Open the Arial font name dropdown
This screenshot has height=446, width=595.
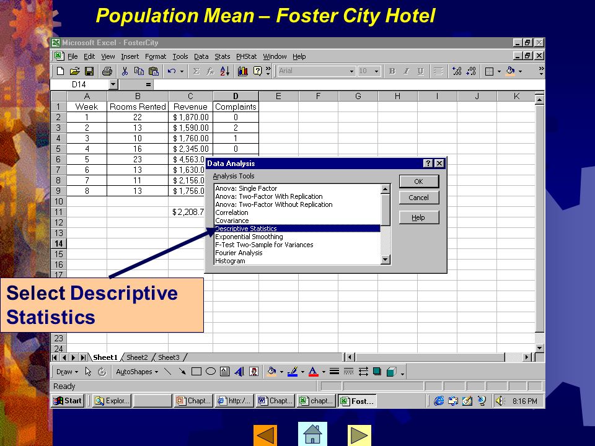click(351, 71)
